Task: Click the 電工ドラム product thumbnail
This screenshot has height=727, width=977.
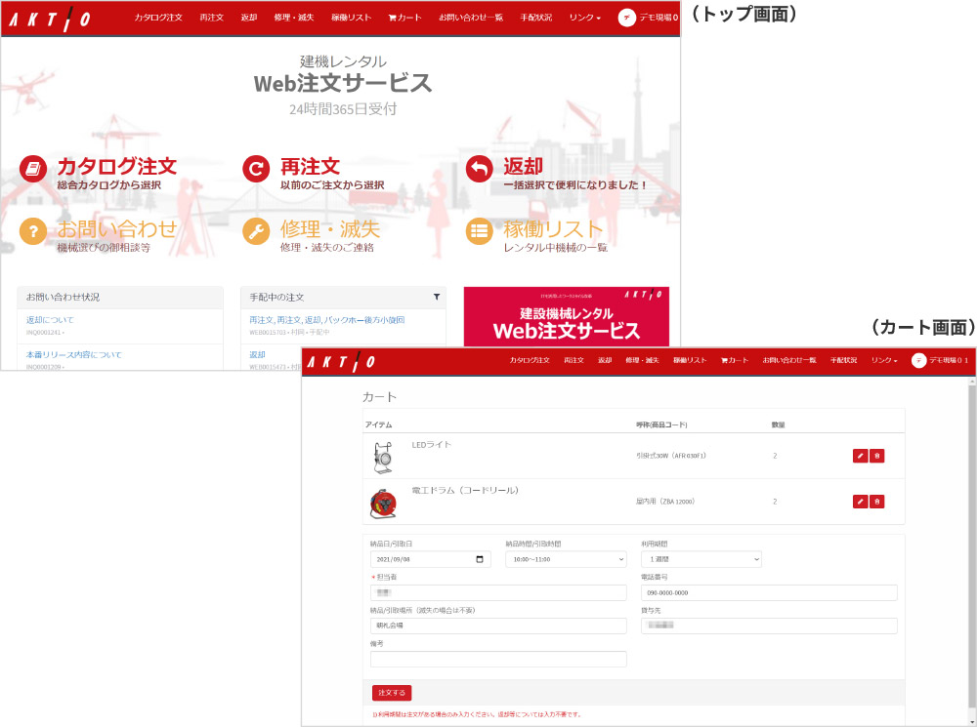Action: (383, 503)
